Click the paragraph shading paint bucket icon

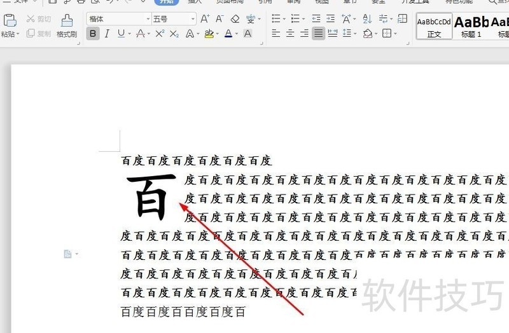368,33
